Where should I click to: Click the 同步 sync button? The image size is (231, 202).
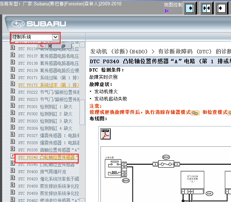(x=55, y=46)
